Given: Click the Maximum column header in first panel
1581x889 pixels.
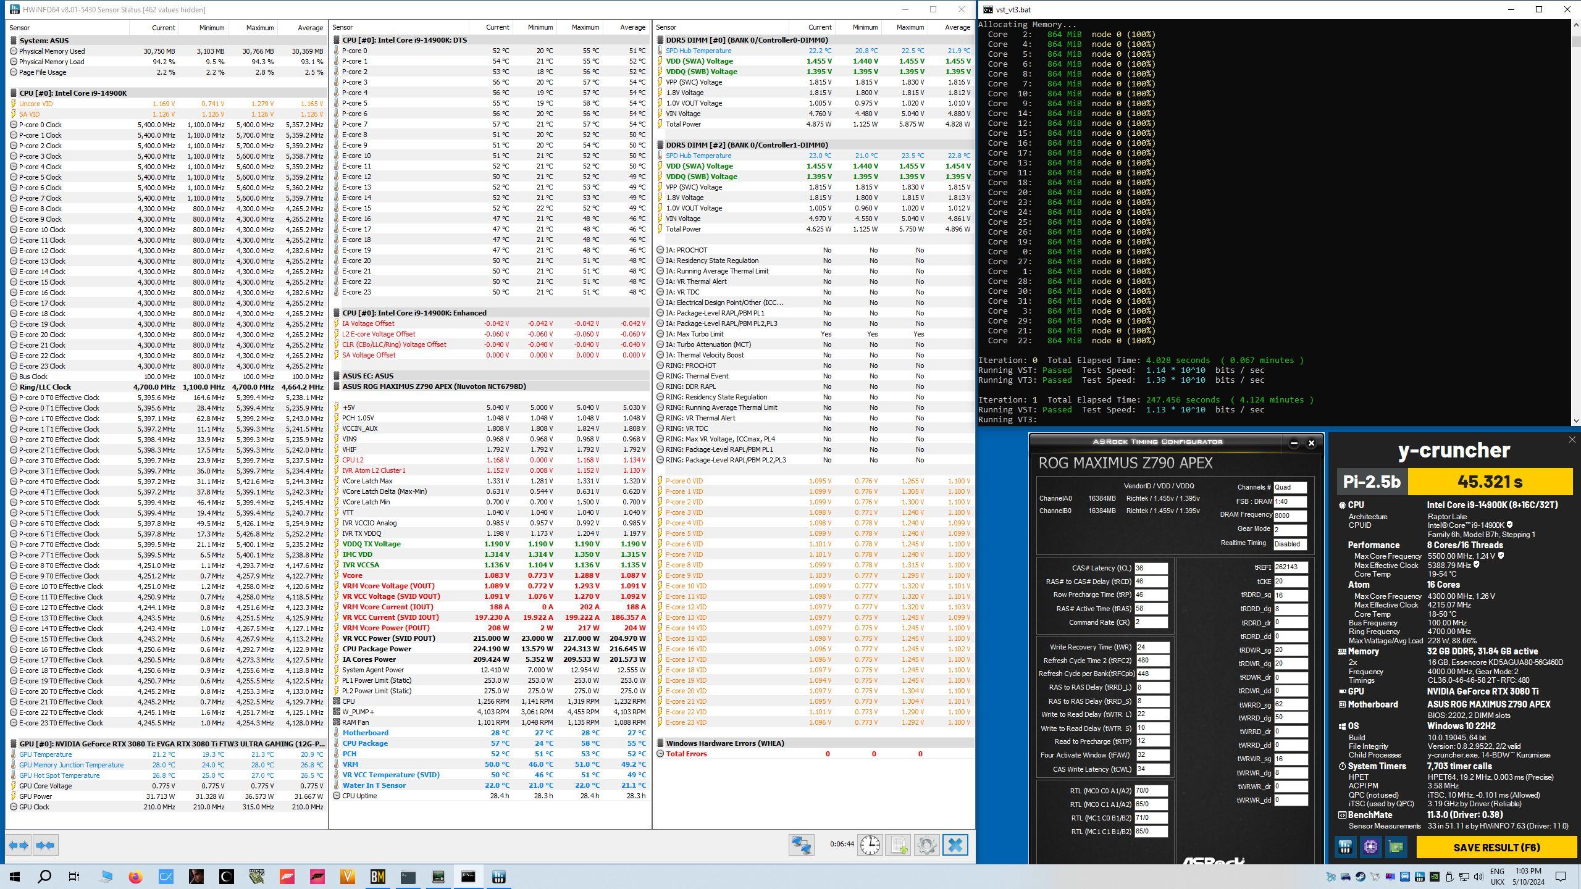Looking at the screenshot, I should click(x=259, y=28).
